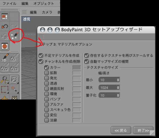
Task: Open the ファイル menu
Action: (x=9, y=4)
